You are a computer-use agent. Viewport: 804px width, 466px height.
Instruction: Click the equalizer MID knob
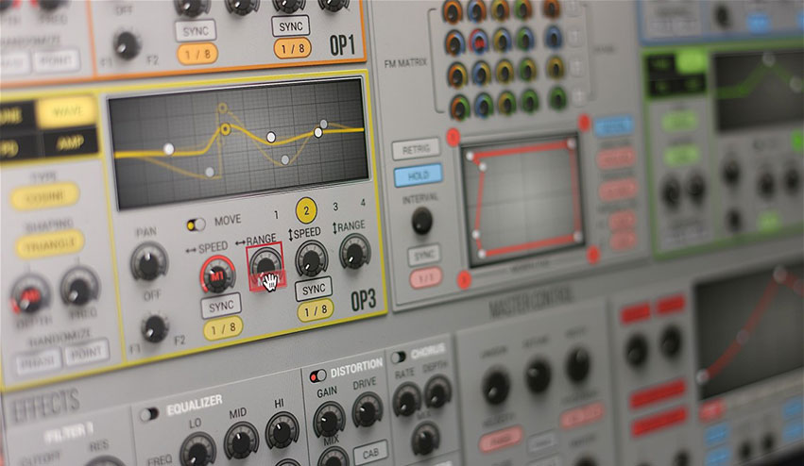pyautogui.click(x=241, y=440)
